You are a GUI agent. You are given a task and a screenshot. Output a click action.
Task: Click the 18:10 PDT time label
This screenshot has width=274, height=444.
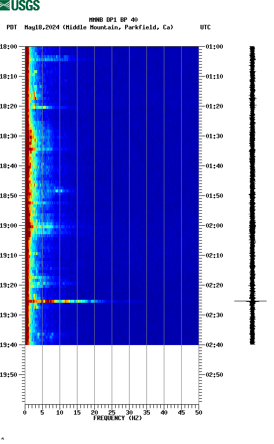[x=8, y=77]
